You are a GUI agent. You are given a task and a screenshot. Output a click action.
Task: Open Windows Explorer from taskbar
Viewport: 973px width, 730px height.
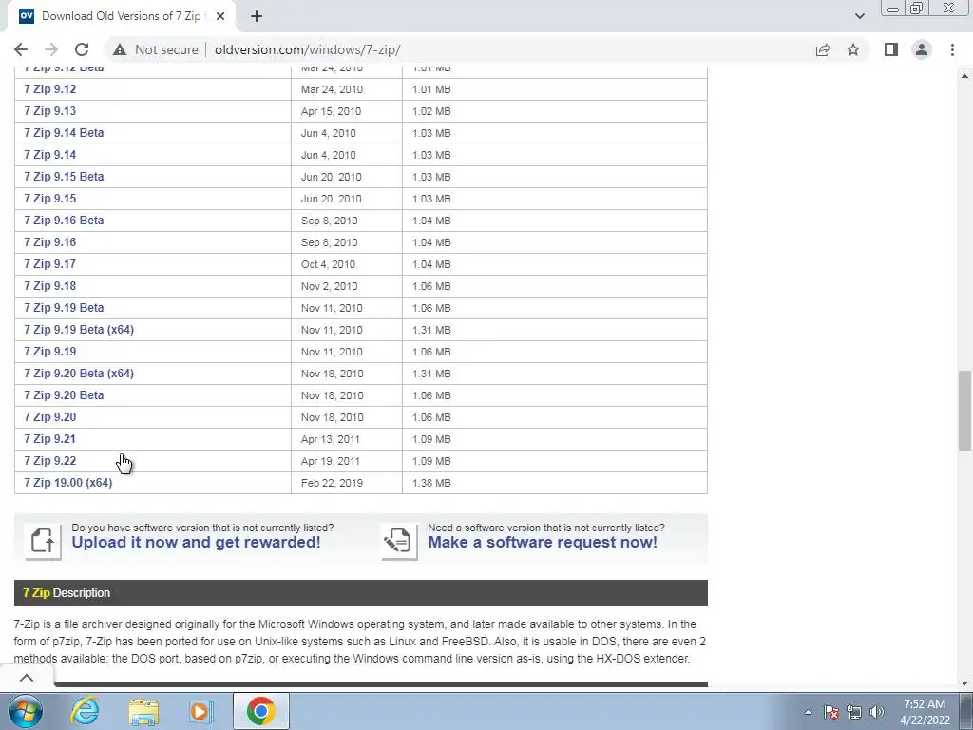click(143, 711)
